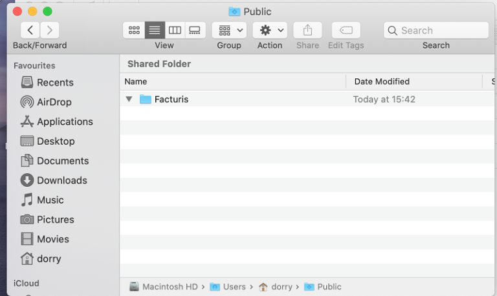Switch to column view
The width and height of the screenshot is (497, 296).
pyautogui.click(x=175, y=30)
